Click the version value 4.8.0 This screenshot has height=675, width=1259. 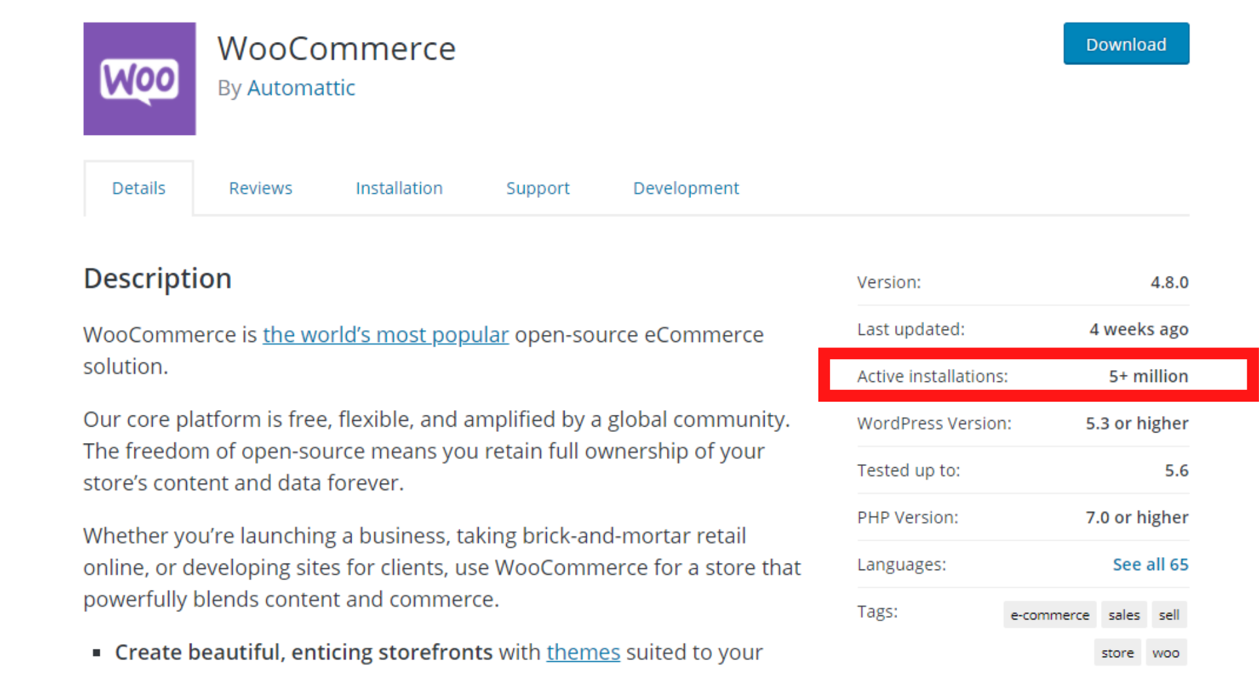pyautogui.click(x=1169, y=282)
